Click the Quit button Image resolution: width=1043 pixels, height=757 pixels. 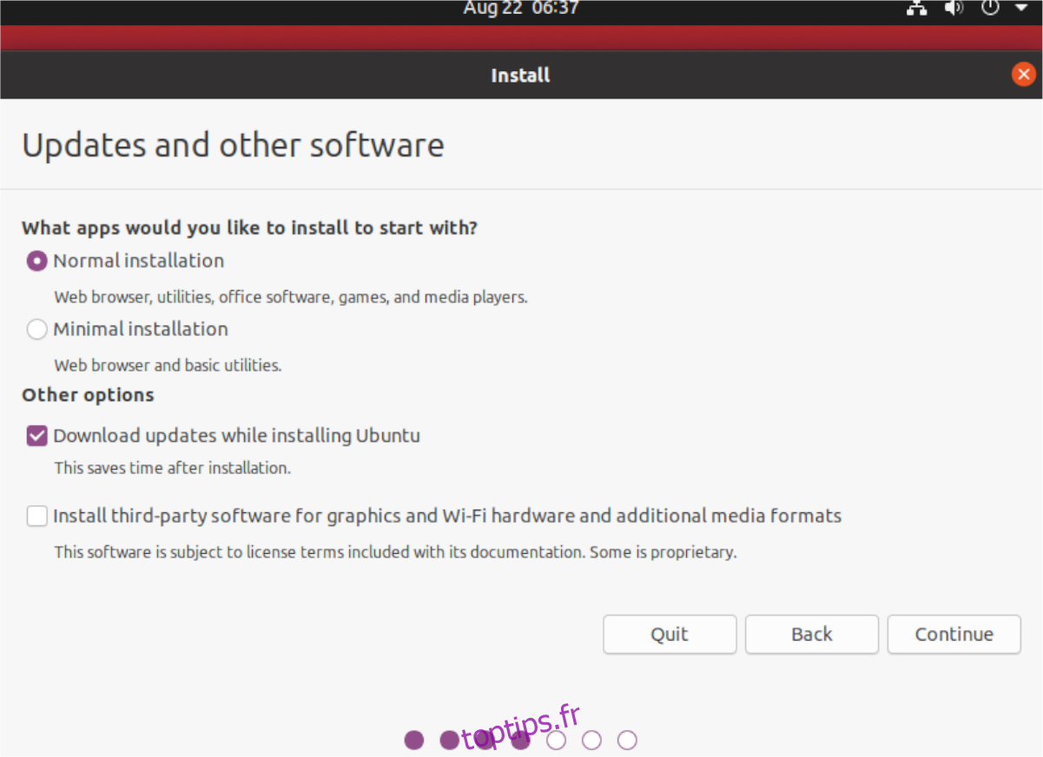(x=670, y=634)
